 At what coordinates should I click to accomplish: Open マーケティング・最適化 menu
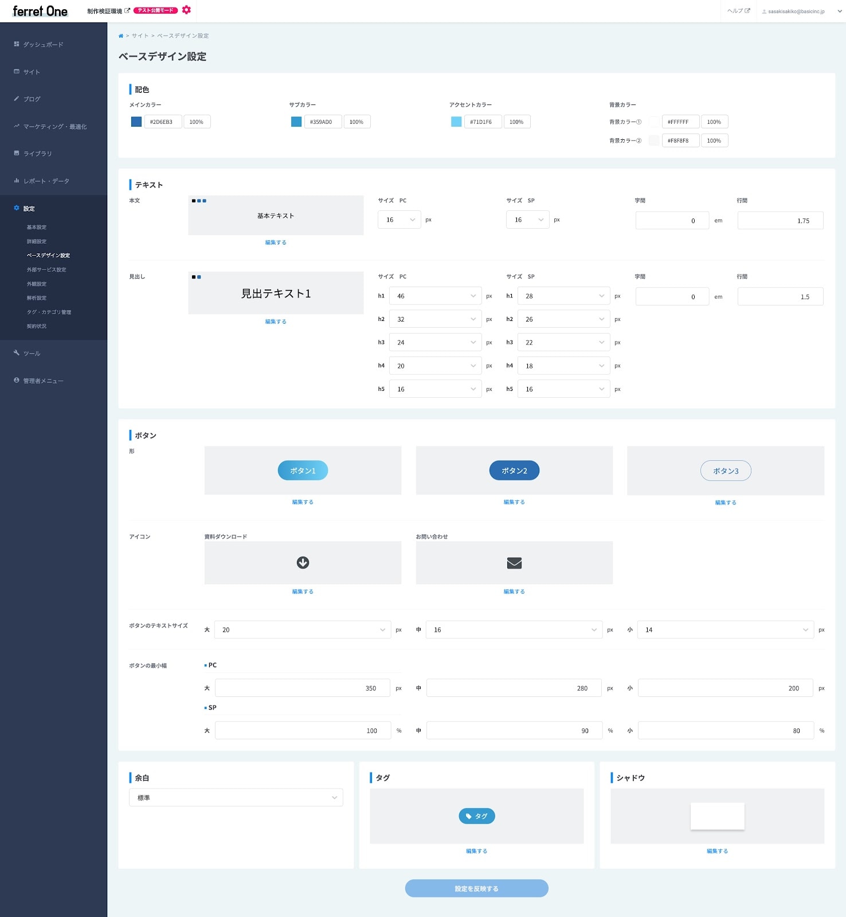(55, 127)
